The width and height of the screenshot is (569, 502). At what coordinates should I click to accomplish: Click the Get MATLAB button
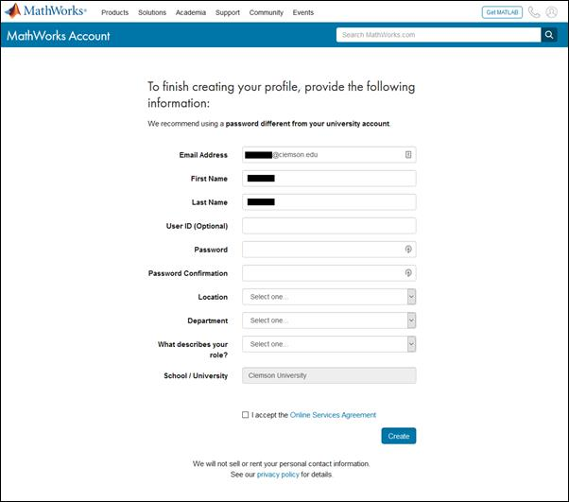click(502, 12)
